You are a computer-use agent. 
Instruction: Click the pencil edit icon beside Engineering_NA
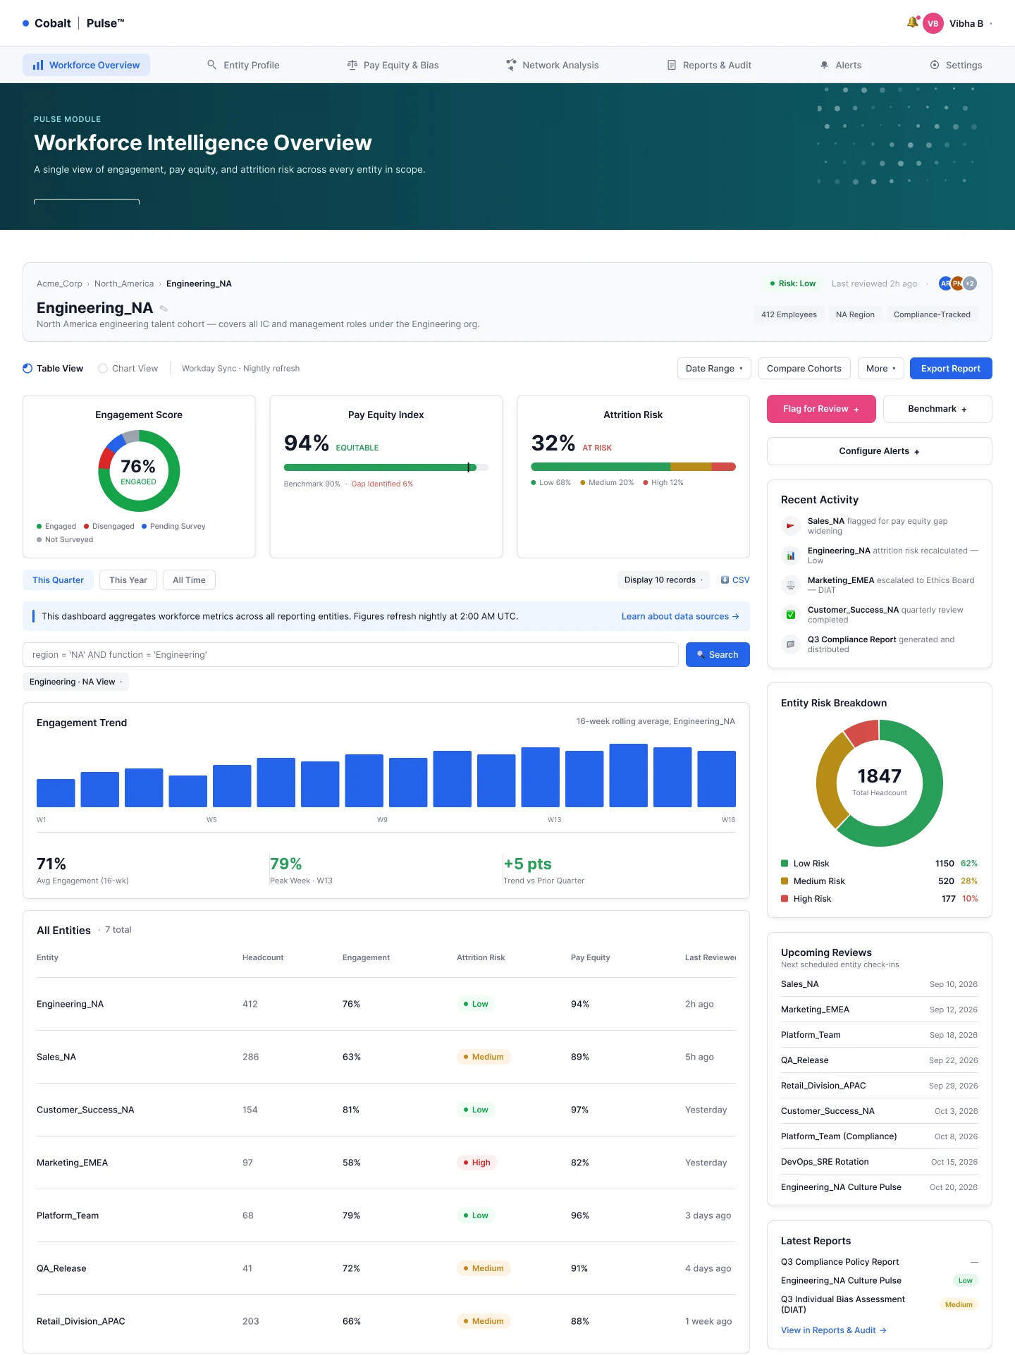pyautogui.click(x=164, y=309)
